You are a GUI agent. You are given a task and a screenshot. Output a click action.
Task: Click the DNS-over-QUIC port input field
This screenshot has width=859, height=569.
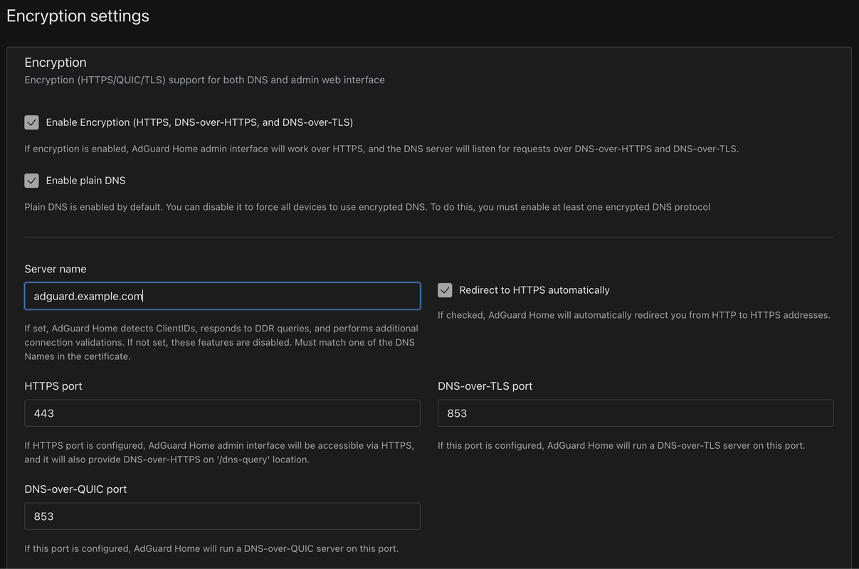222,516
